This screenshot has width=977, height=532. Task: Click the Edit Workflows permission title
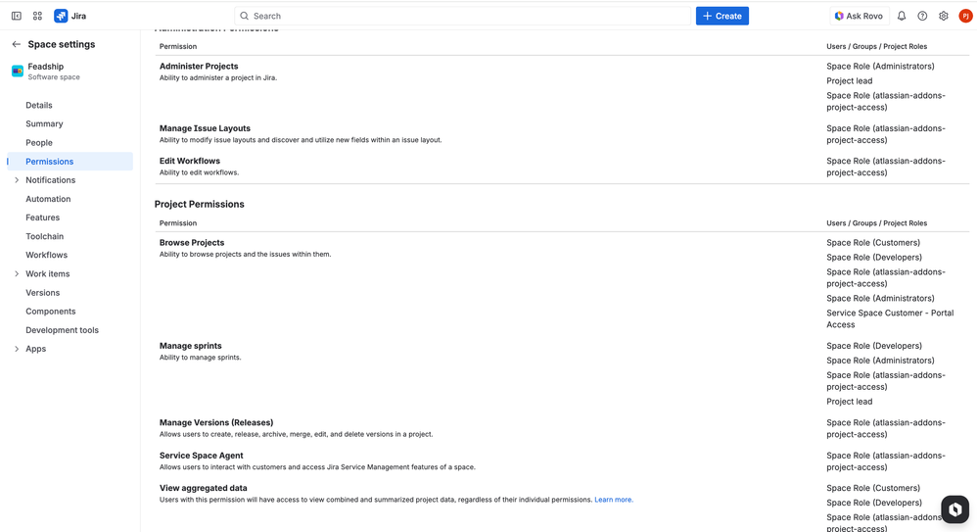(189, 161)
